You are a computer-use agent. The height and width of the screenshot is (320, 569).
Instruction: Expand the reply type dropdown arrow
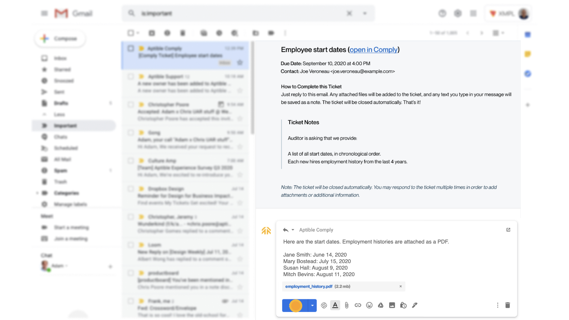(x=293, y=230)
